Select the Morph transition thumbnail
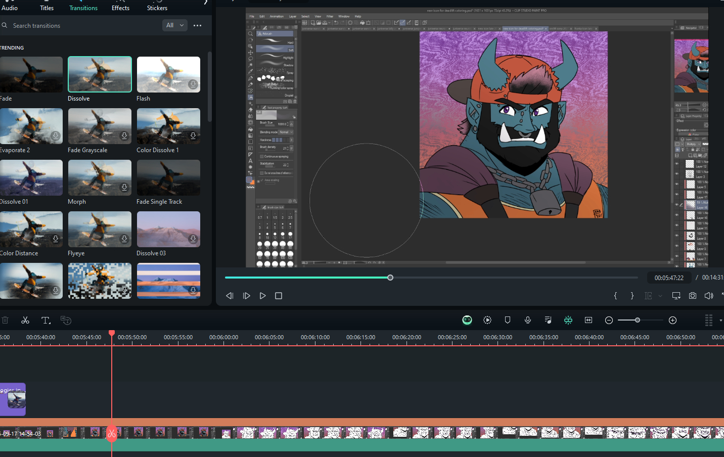Image resolution: width=724 pixels, height=457 pixels. coord(100,178)
